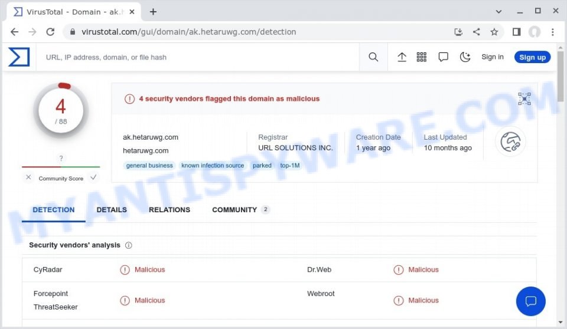
Task: Click the install app icon in address bar
Action: coord(458,32)
